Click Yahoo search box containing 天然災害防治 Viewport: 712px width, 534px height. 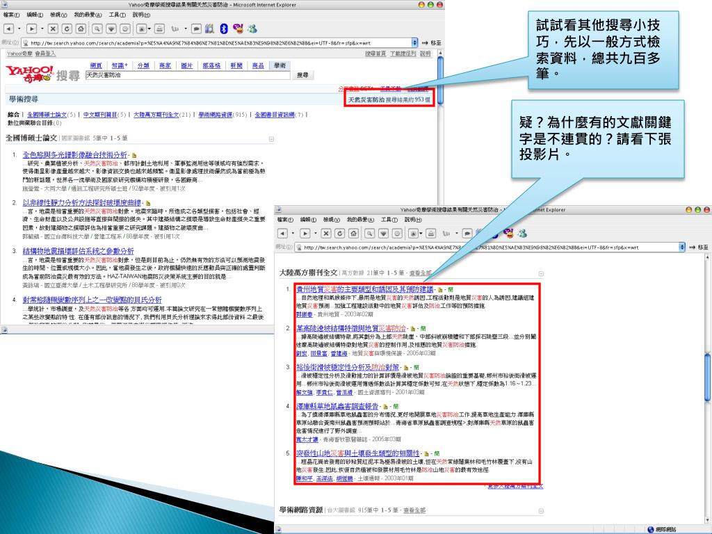188,75
